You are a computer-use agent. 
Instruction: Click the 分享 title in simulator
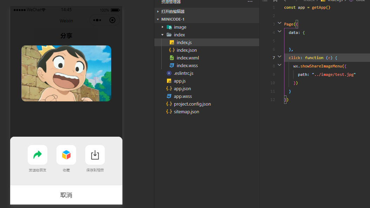click(66, 36)
